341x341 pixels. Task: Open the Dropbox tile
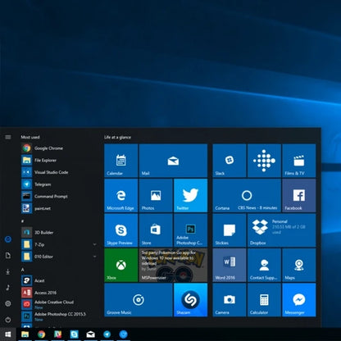[x=281, y=230]
